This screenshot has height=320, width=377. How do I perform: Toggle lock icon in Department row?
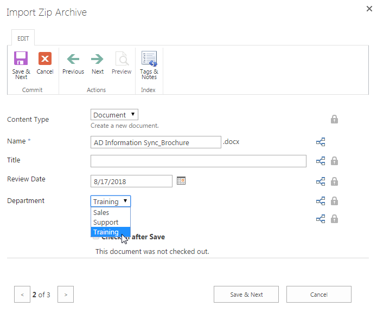coord(335,201)
